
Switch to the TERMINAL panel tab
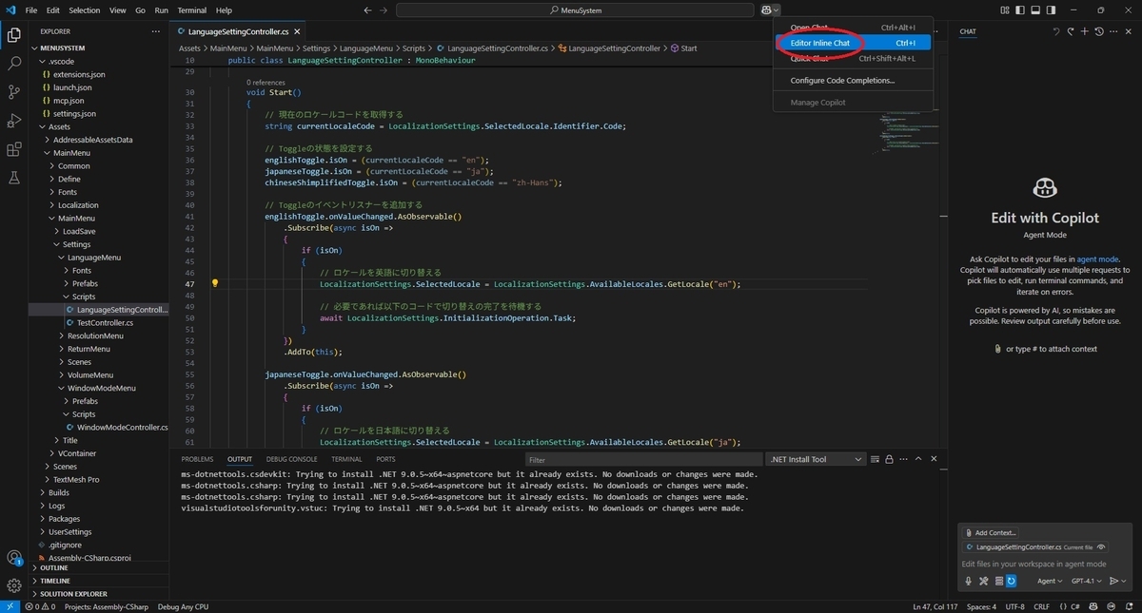tap(346, 459)
